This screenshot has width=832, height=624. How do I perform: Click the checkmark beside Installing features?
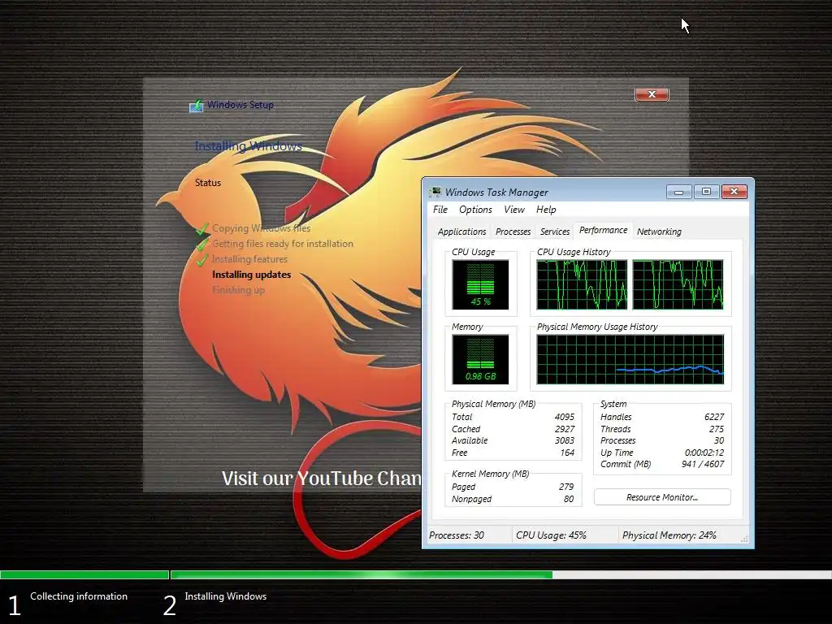point(201,259)
